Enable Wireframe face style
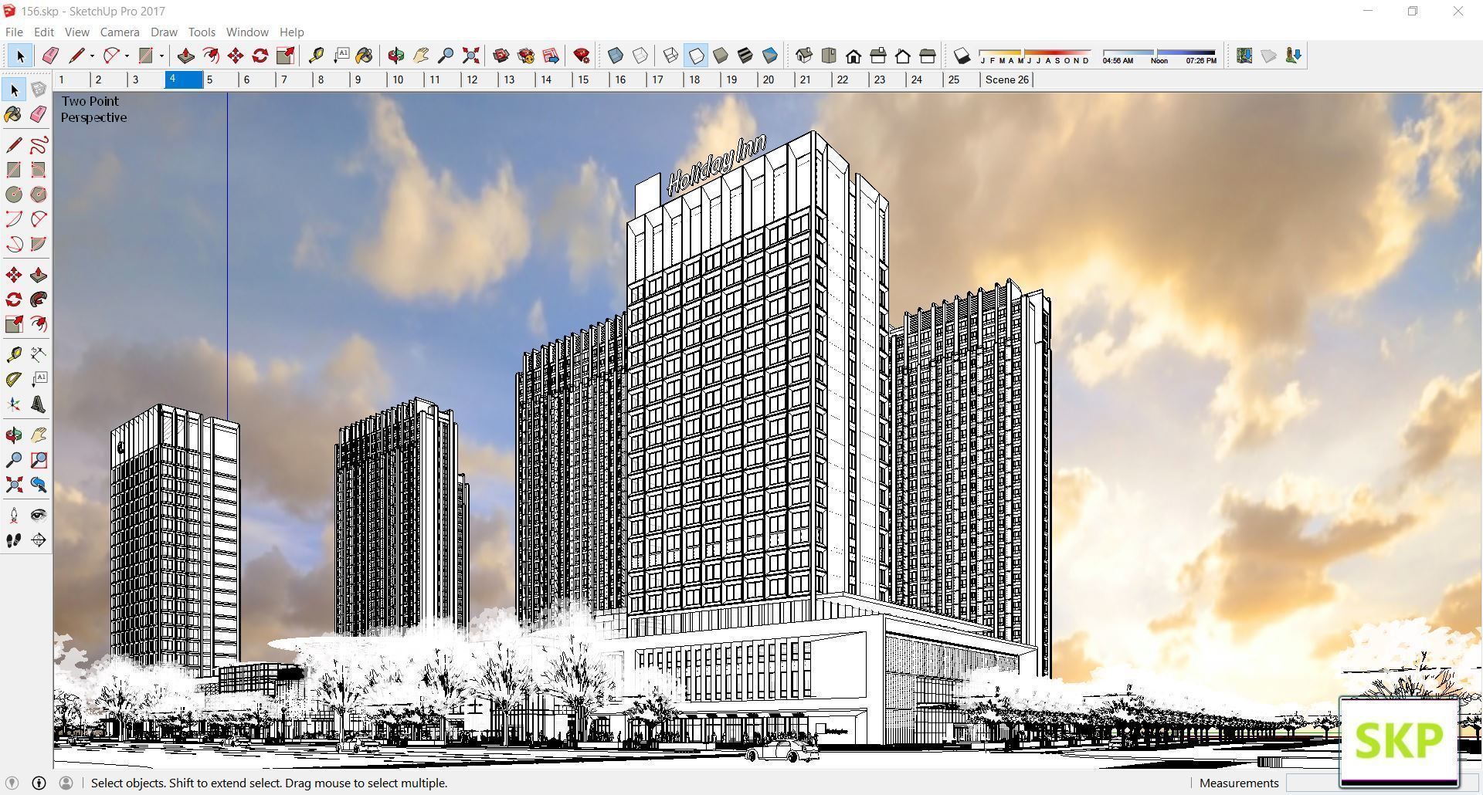 coord(671,56)
